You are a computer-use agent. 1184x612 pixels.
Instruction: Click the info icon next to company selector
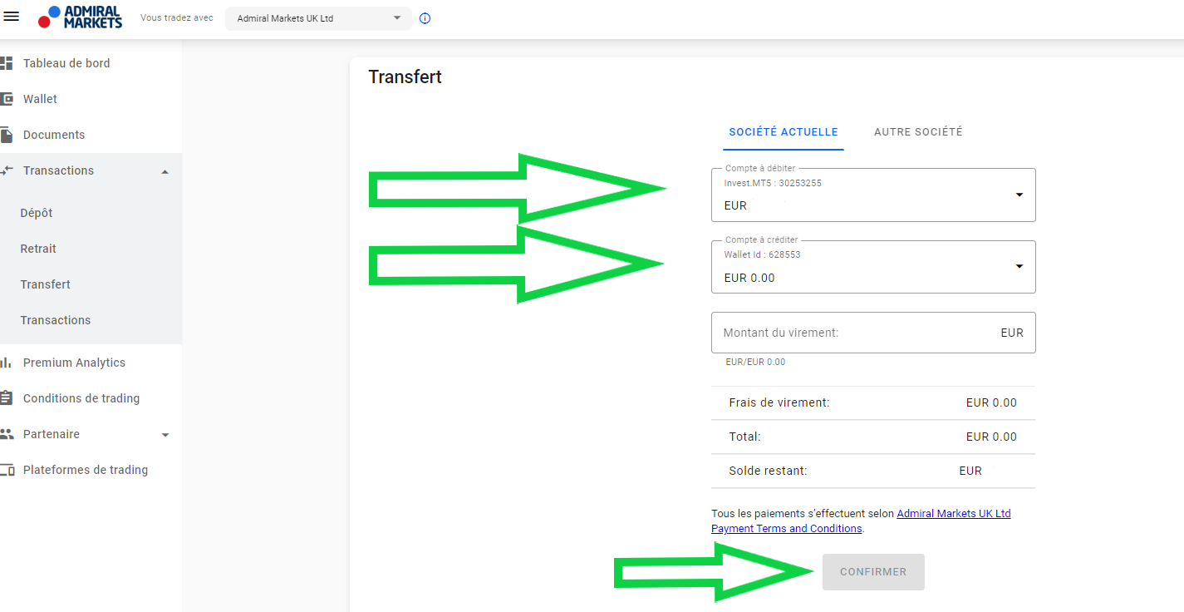coord(425,18)
